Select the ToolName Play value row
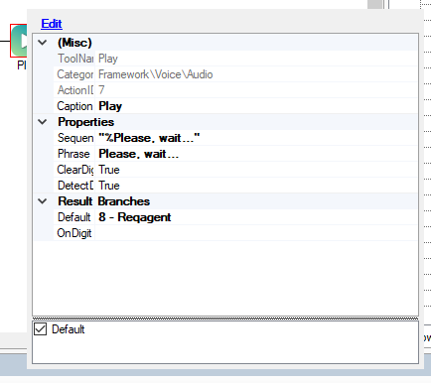 [x=256, y=59]
